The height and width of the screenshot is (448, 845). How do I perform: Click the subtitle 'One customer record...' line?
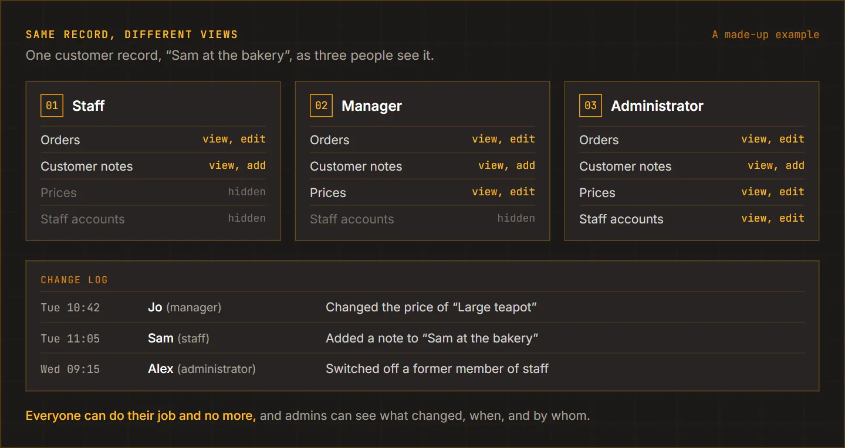point(230,56)
